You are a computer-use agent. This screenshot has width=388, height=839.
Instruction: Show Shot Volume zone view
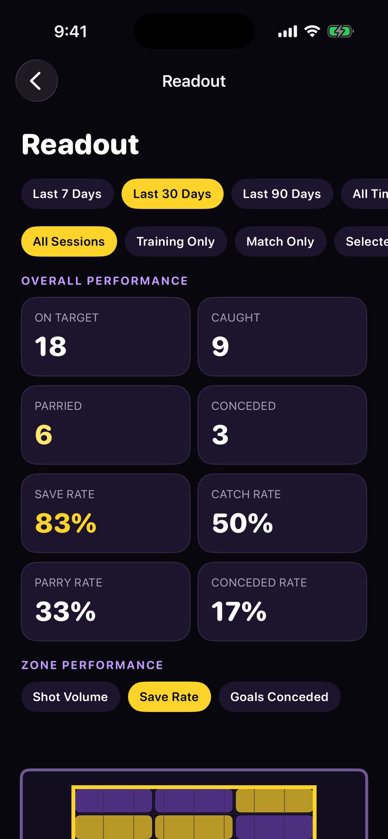coord(71,697)
